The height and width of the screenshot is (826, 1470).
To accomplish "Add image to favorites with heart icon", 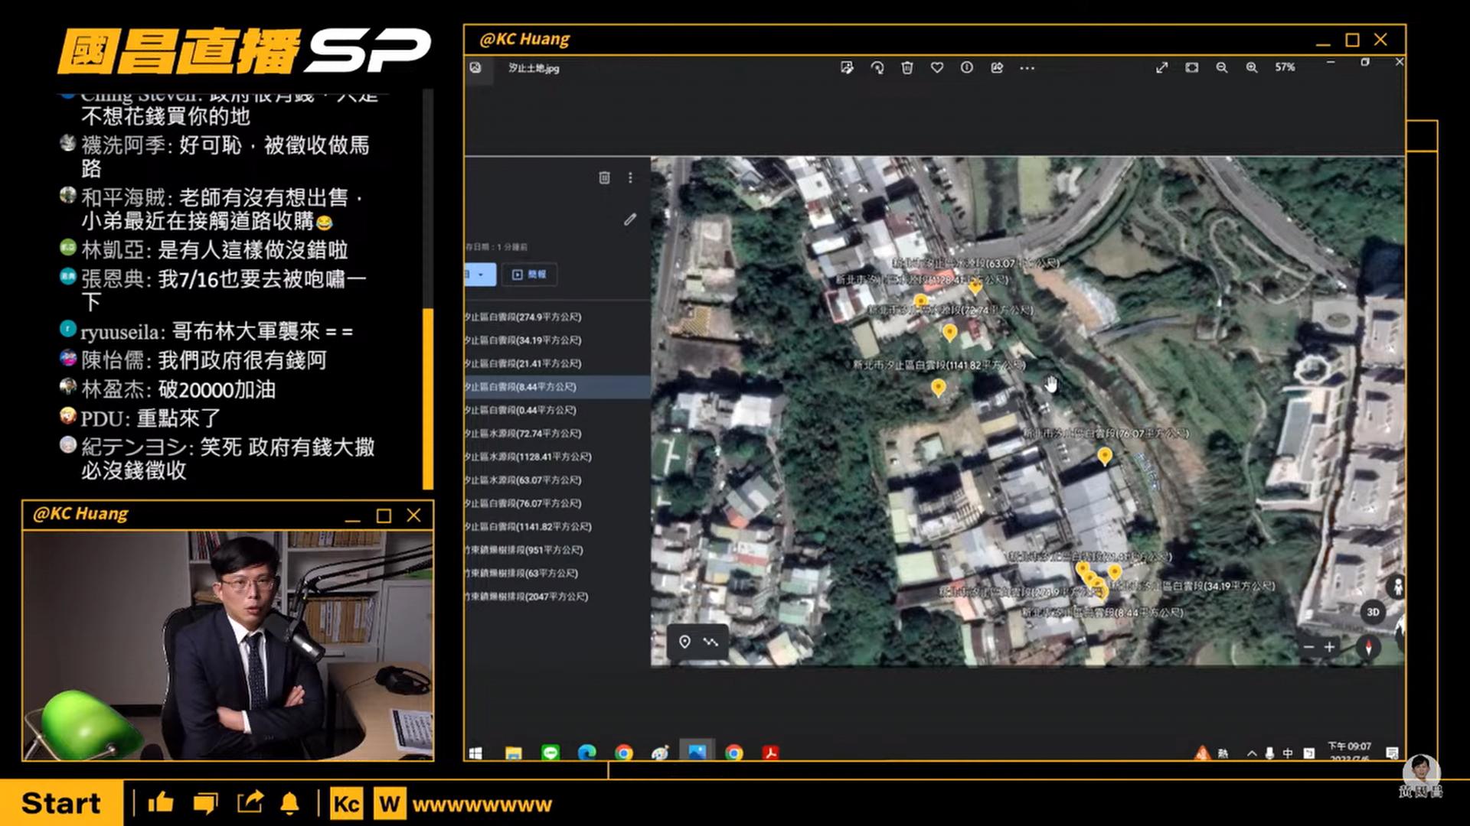I will pyautogui.click(x=937, y=68).
